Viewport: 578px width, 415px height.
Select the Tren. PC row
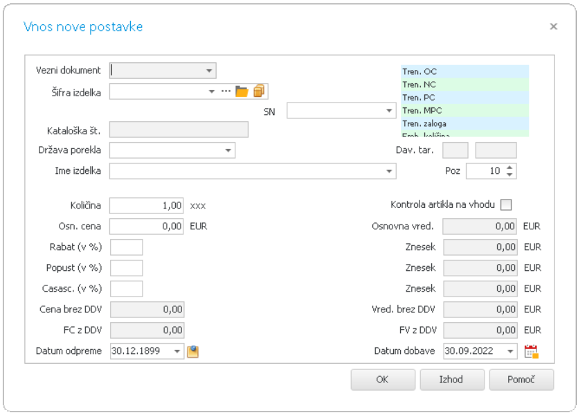465,98
